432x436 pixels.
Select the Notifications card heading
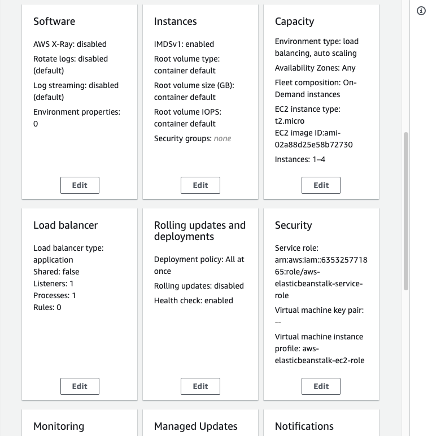(x=304, y=426)
